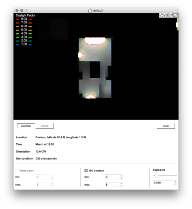Click the Daylight Factor legend title

pyautogui.click(x=26, y=15)
